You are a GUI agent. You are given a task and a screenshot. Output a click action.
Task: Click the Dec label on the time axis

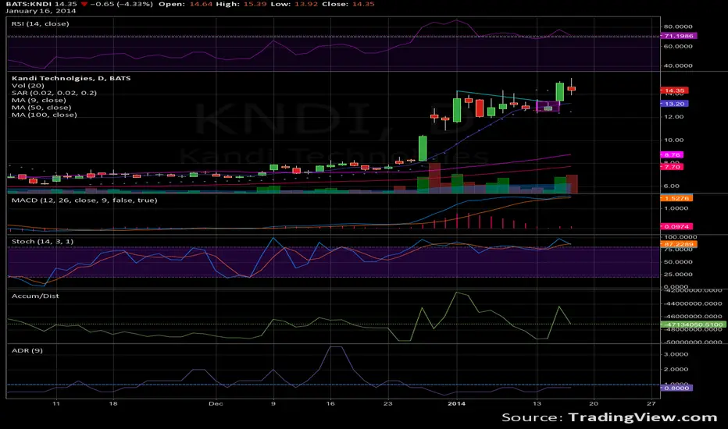point(216,403)
